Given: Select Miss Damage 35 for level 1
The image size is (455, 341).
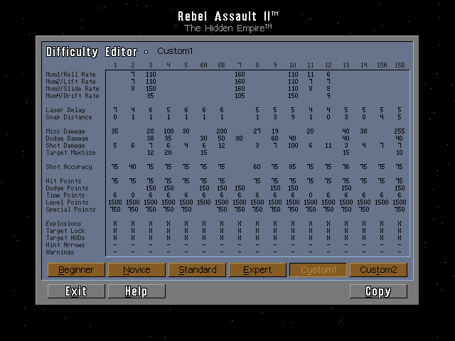Looking at the screenshot, I should (115, 131).
